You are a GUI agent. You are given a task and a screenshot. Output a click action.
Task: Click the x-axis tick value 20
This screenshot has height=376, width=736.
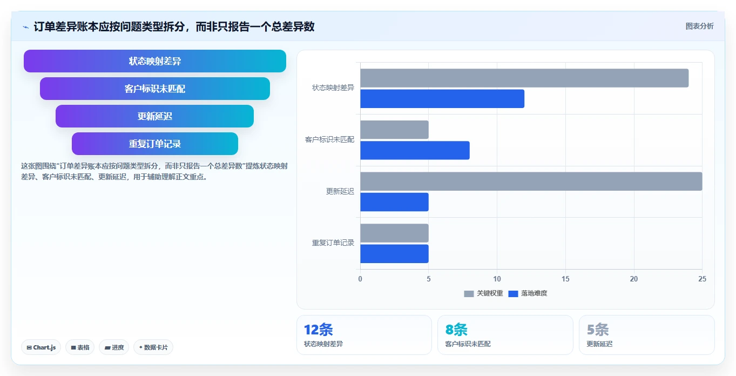[634, 279]
